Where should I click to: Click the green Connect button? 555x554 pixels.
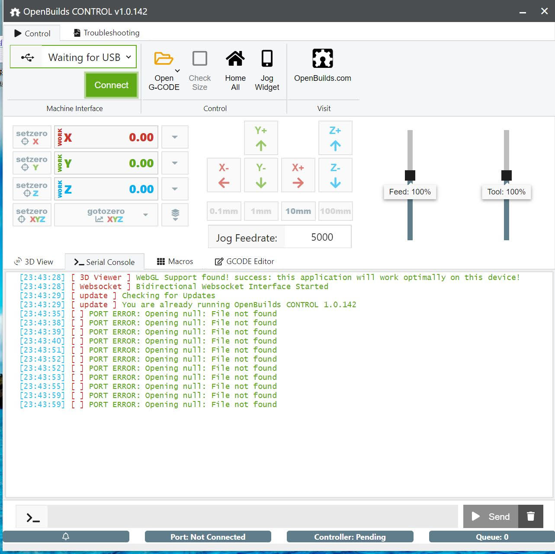112,85
